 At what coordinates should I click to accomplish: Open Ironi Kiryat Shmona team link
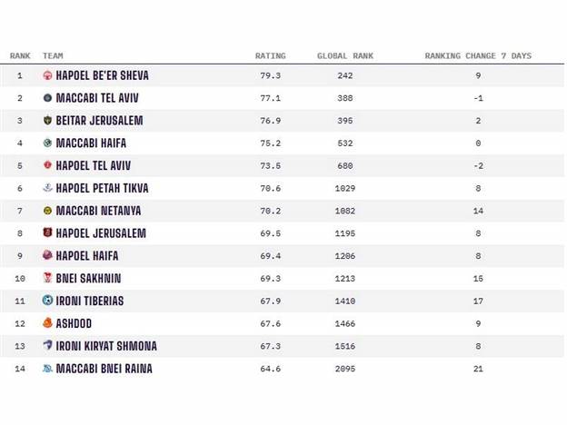coord(106,346)
